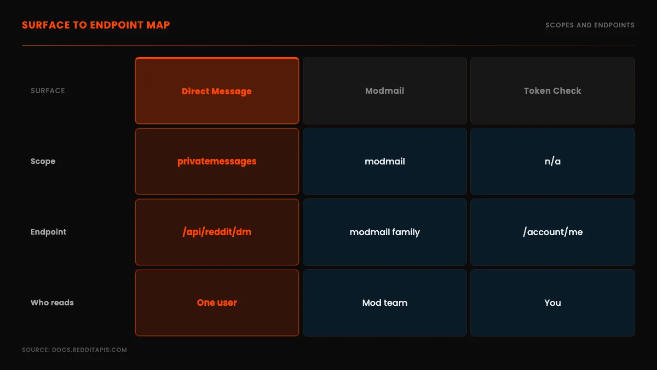Click the 'Mod team' cell
The width and height of the screenshot is (657, 370).
385,303
